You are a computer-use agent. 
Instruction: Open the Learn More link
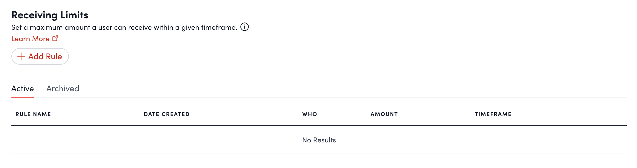point(31,39)
